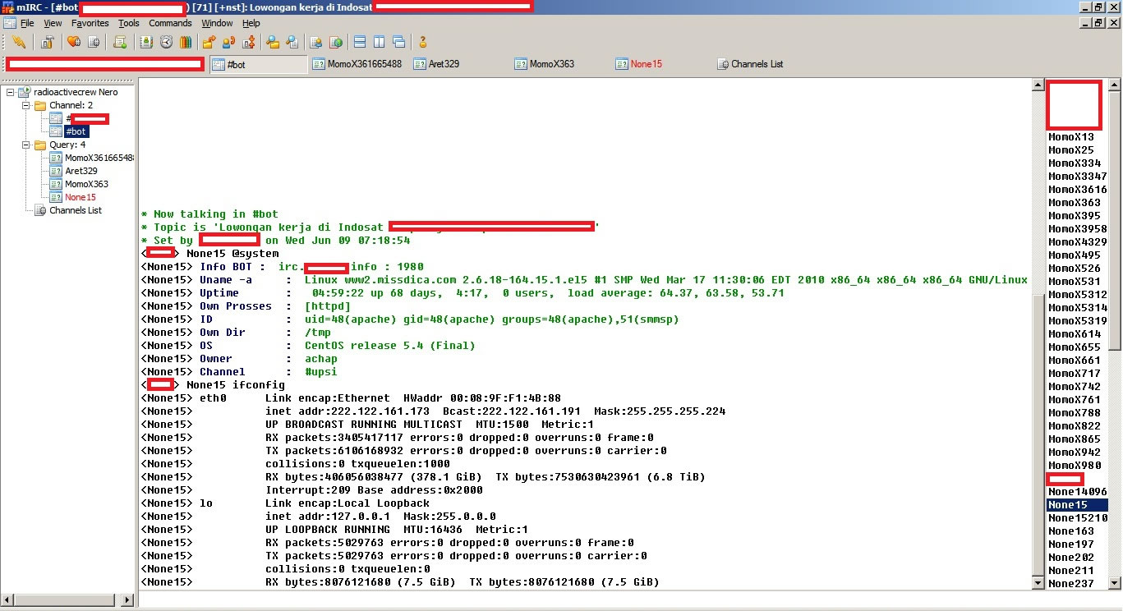The width and height of the screenshot is (1123, 611).
Task: Open the Channels list toolbar icon
Action: coord(94,42)
